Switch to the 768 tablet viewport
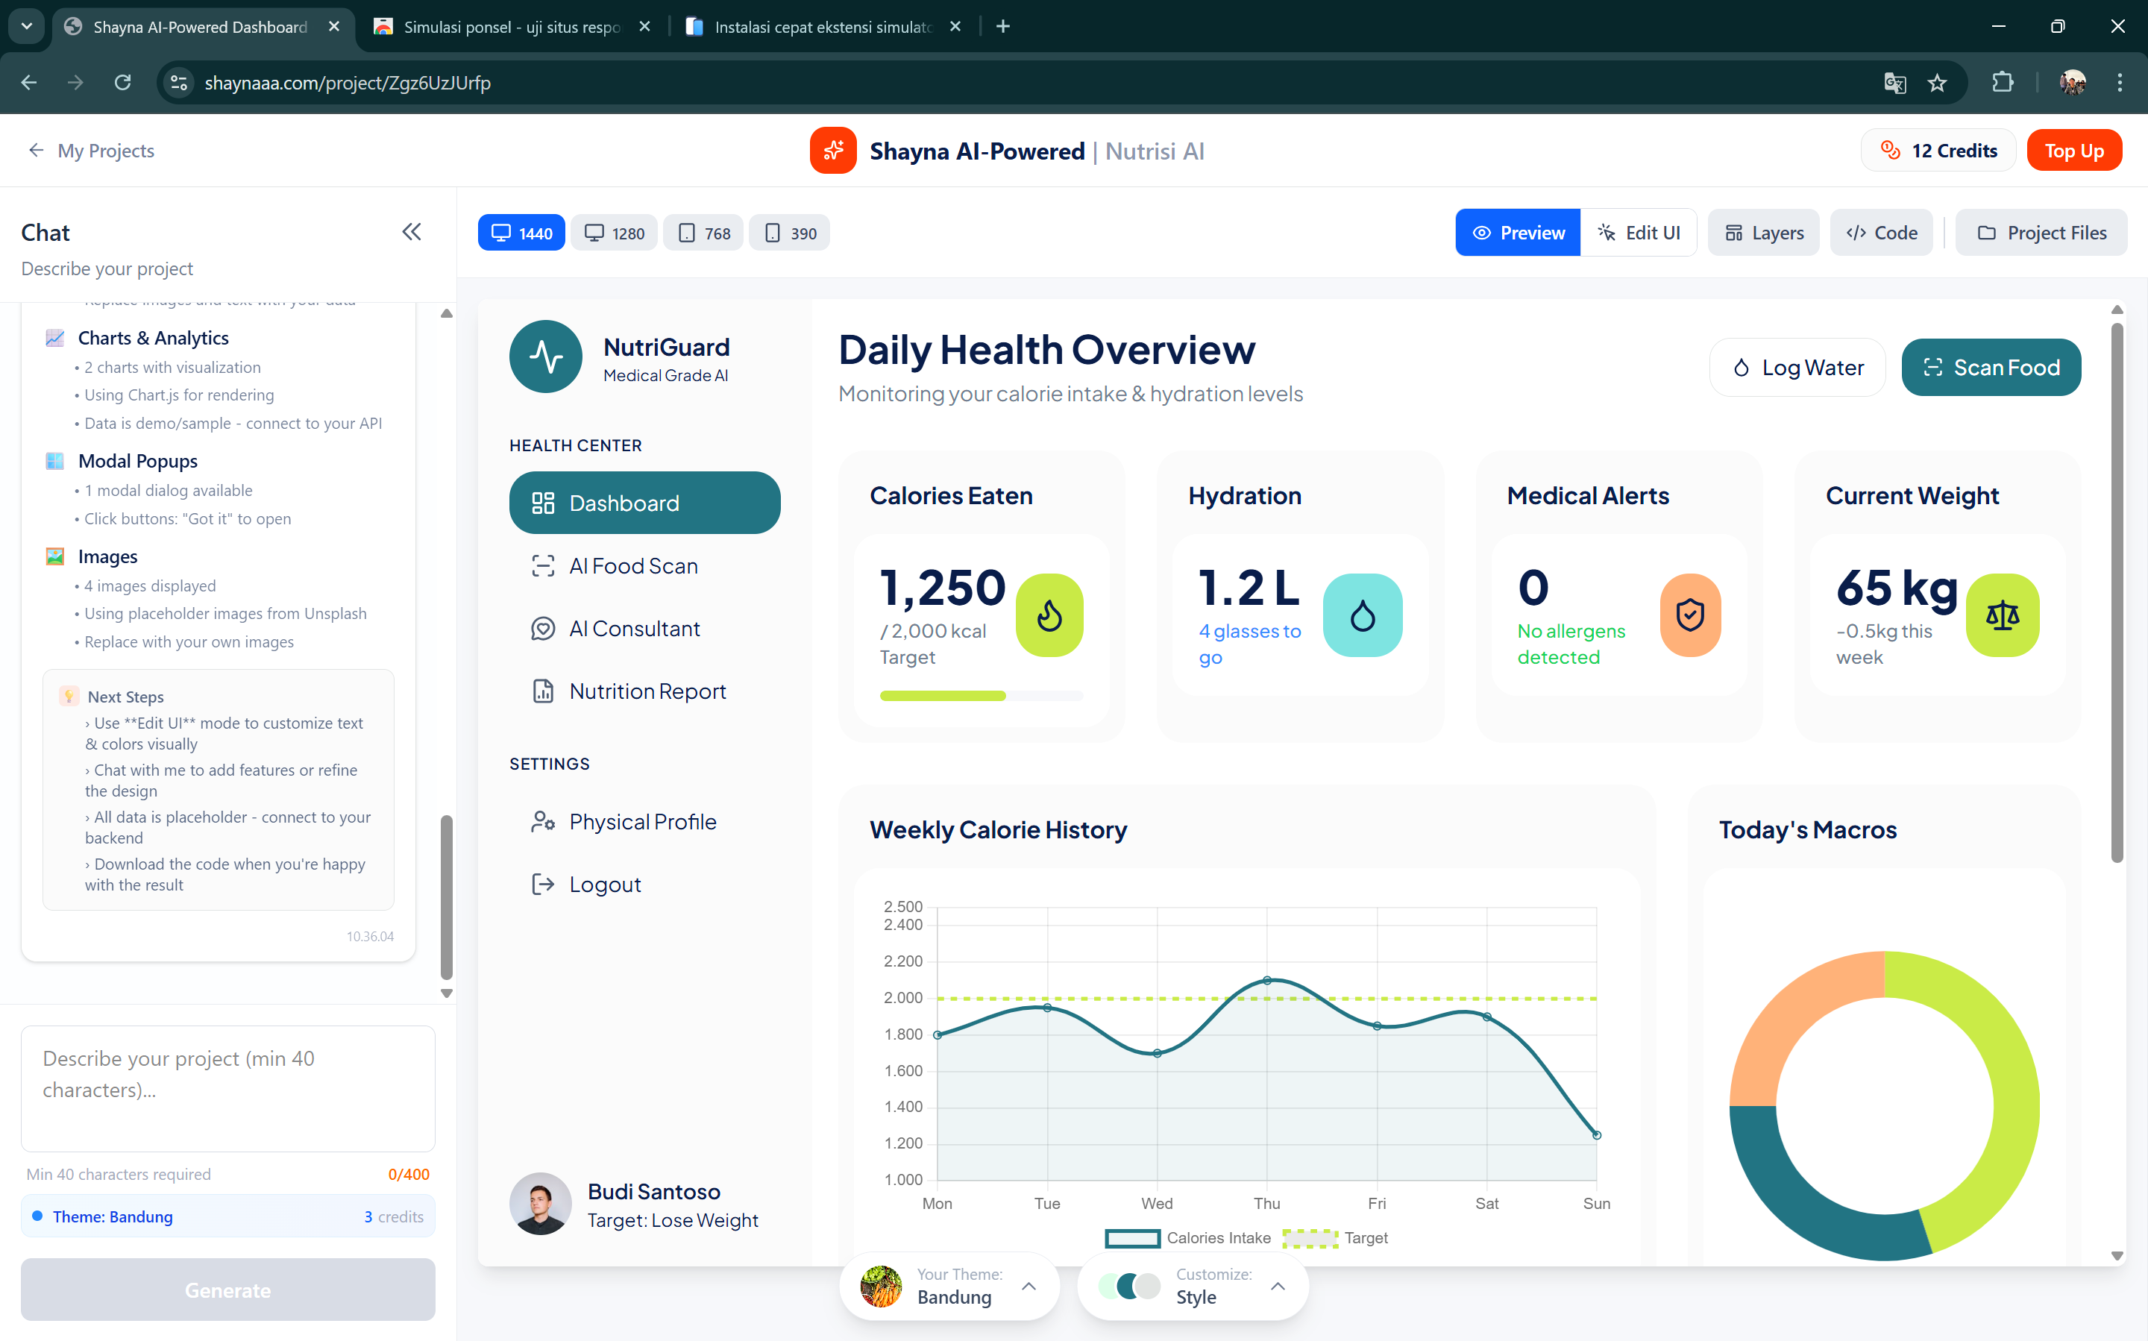 703,233
